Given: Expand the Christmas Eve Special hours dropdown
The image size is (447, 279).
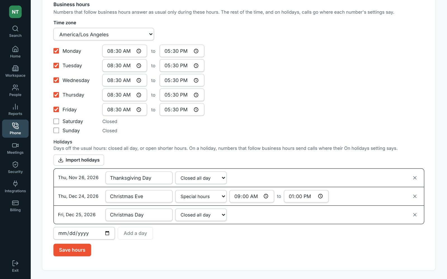Looking at the screenshot, I should point(201,196).
